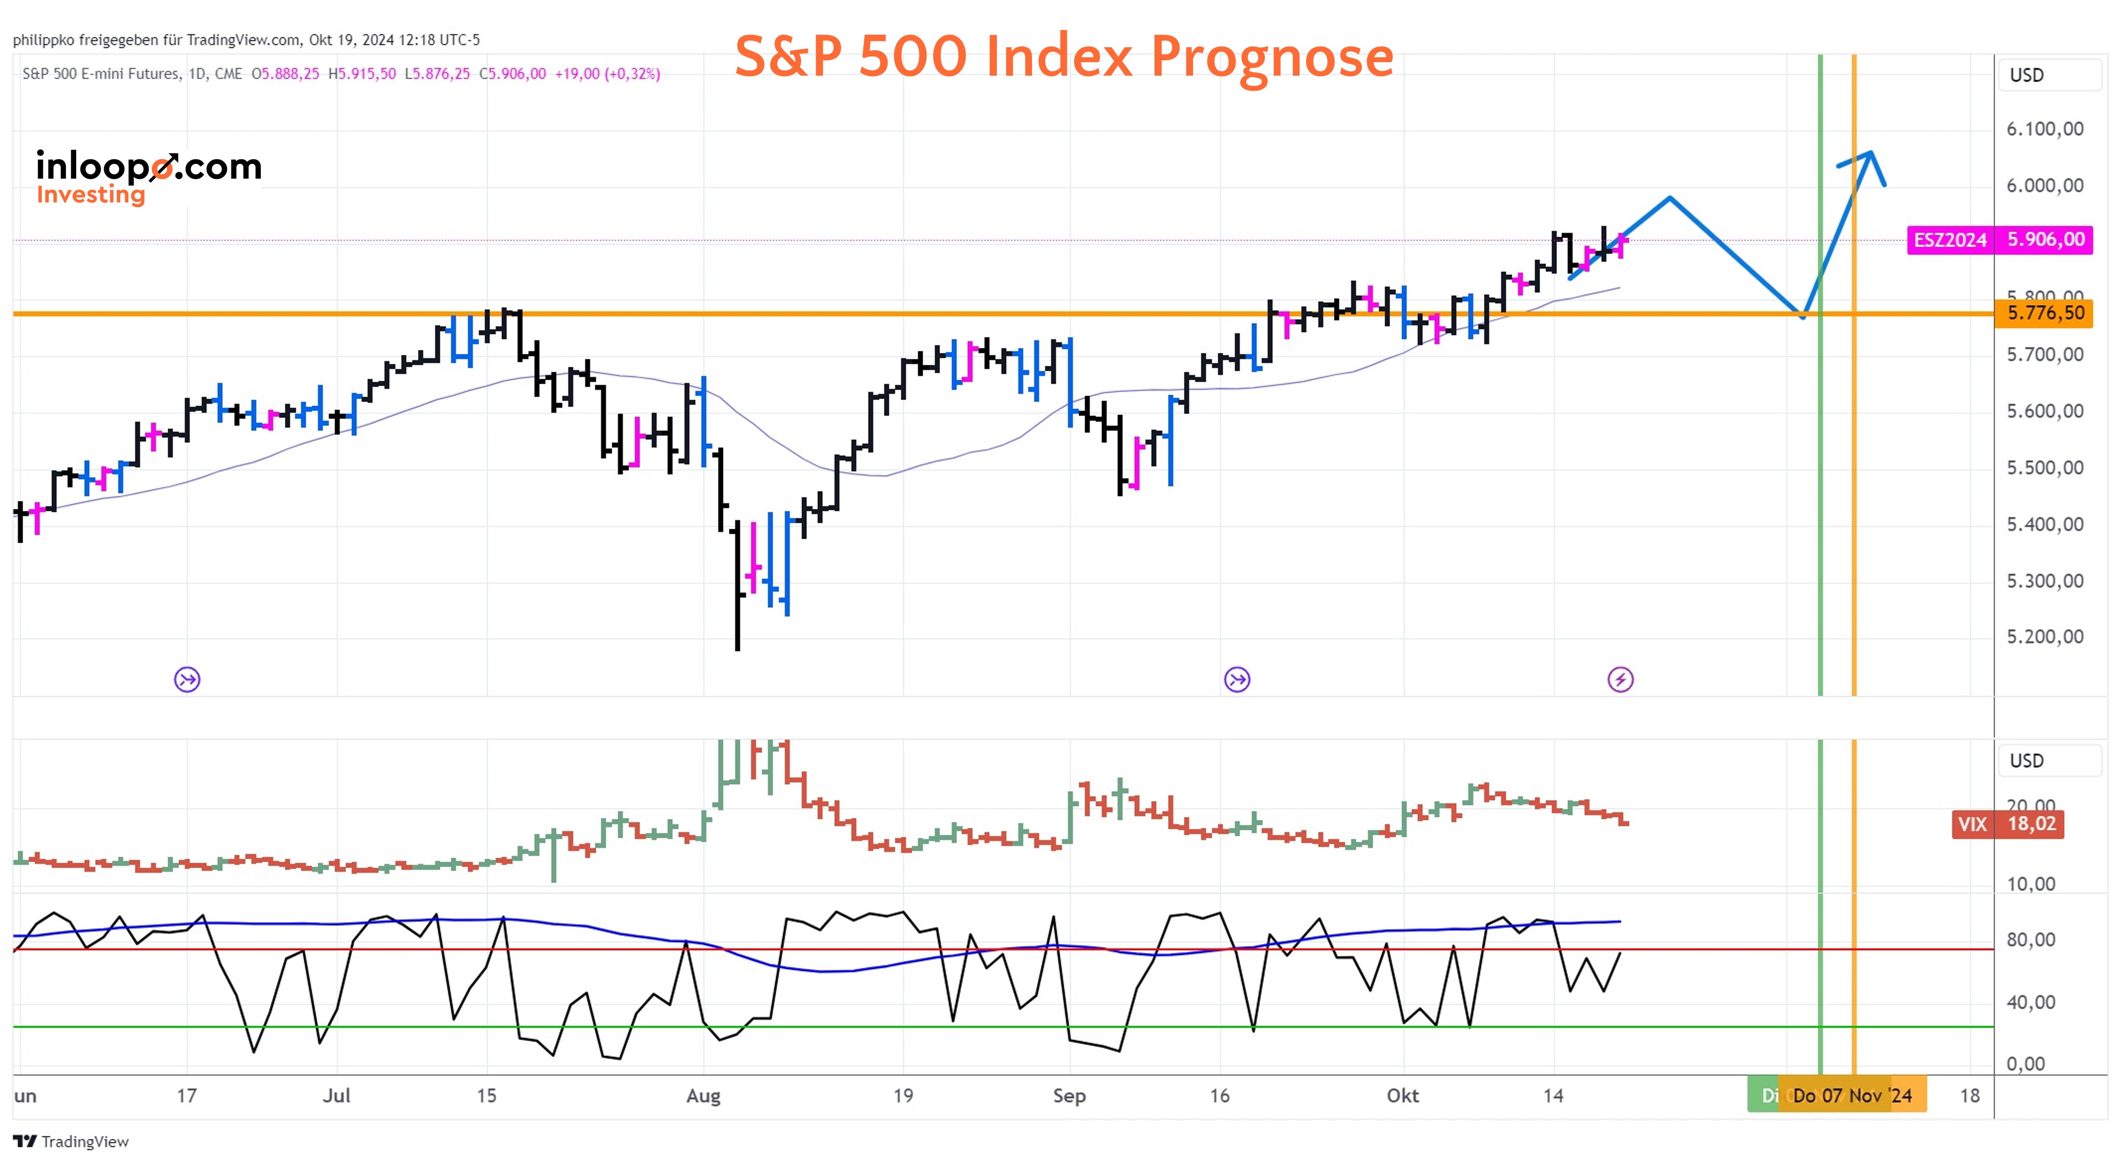Click the 14 date label on the time axis
Screen dimensions: 2121x1163
tap(1553, 1096)
